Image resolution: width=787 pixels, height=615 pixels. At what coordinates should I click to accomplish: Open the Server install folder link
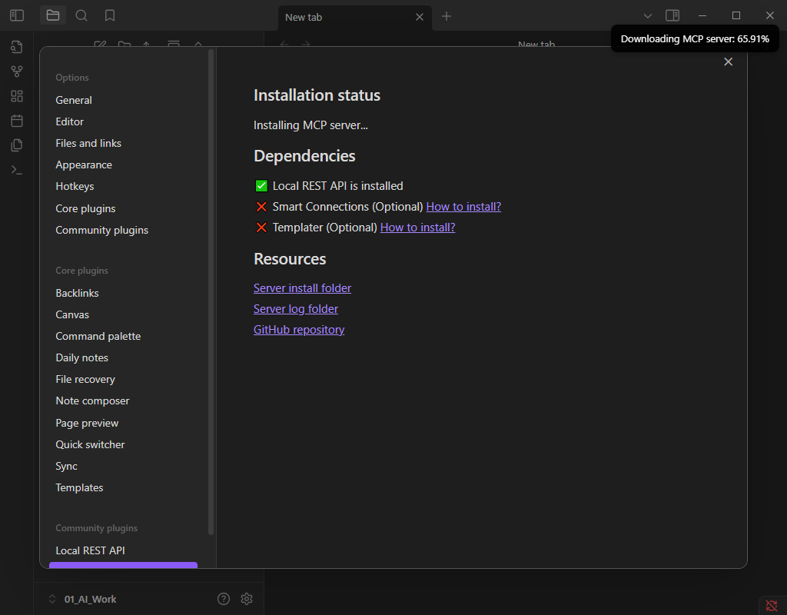pyautogui.click(x=302, y=288)
